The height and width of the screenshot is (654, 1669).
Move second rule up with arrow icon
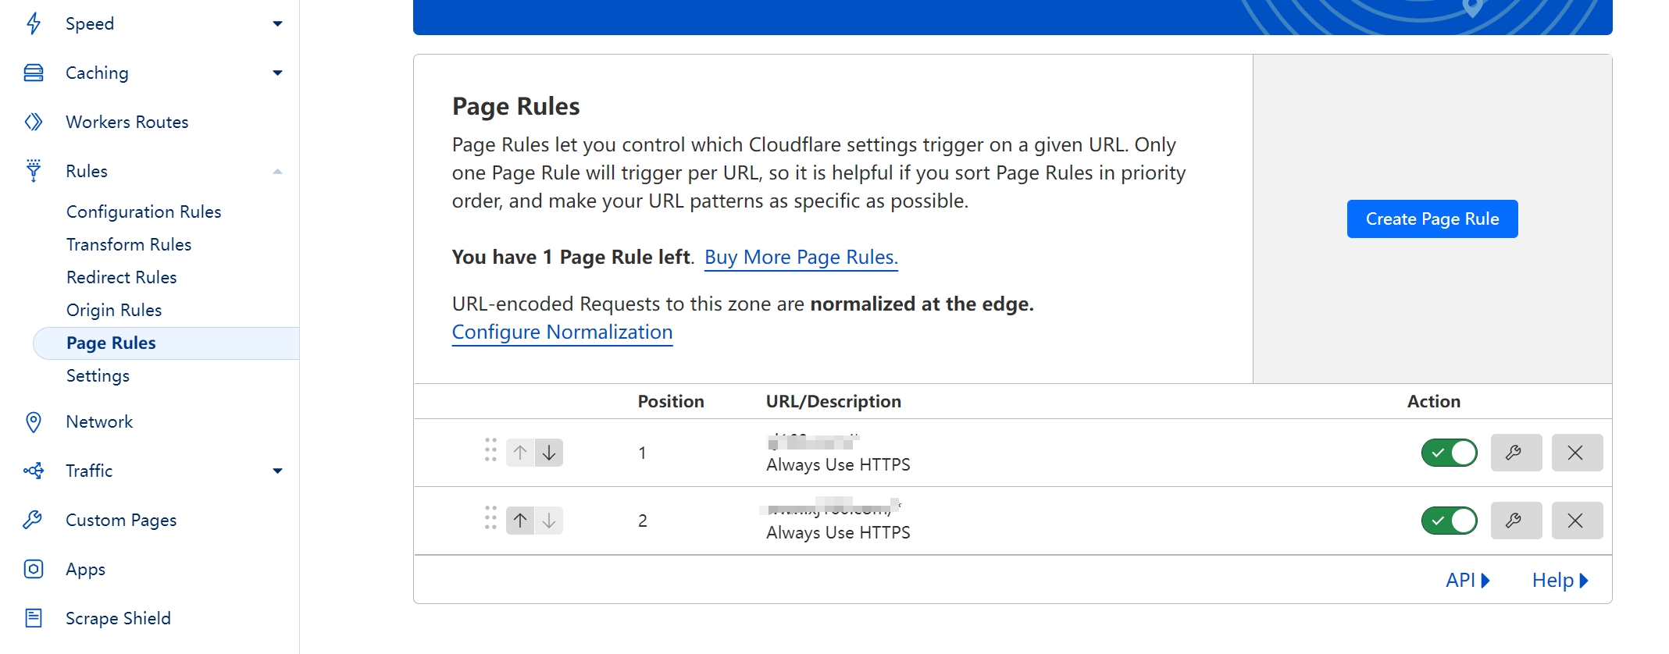click(x=520, y=521)
